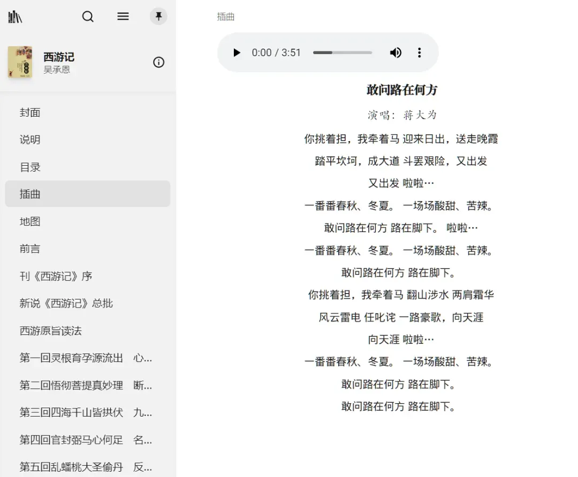Open 新说《西游记》总批 entry
Image resolution: width=578 pixels, height=477 pixels.
pos(88,303)
